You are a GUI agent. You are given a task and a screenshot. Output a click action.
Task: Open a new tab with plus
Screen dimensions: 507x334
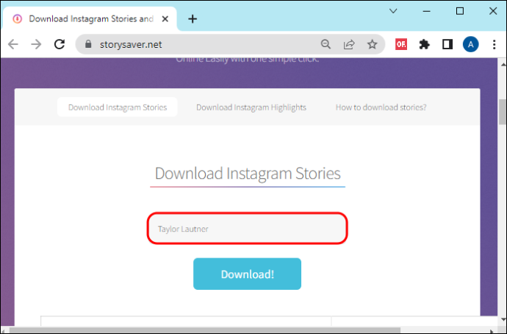[x=193, y=19]
